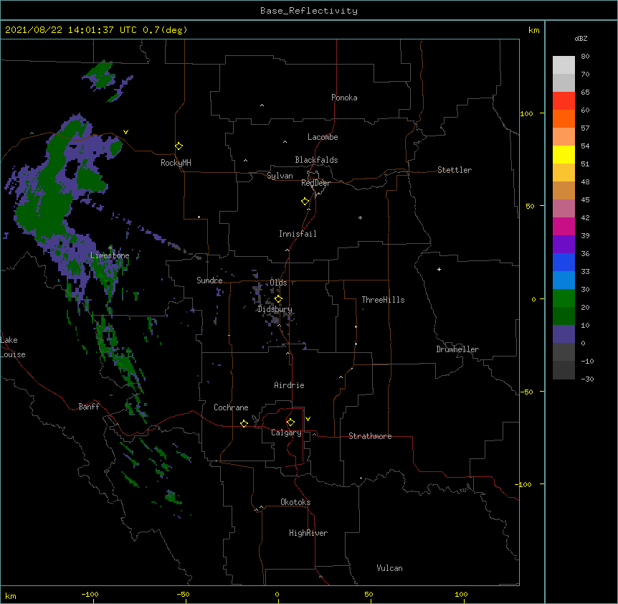Click the -100 tick on the right axis
Viewport: 618px width, 604px height.
point(524,484)
